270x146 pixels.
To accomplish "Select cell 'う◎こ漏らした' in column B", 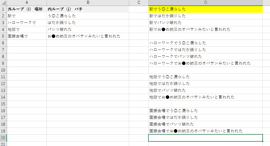I will [88, 16].
